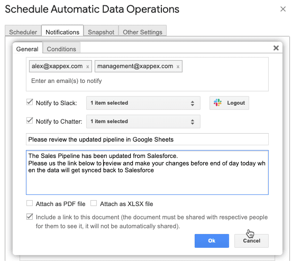Click the email subject line field
291x261 pixels.
click(147, 139)
